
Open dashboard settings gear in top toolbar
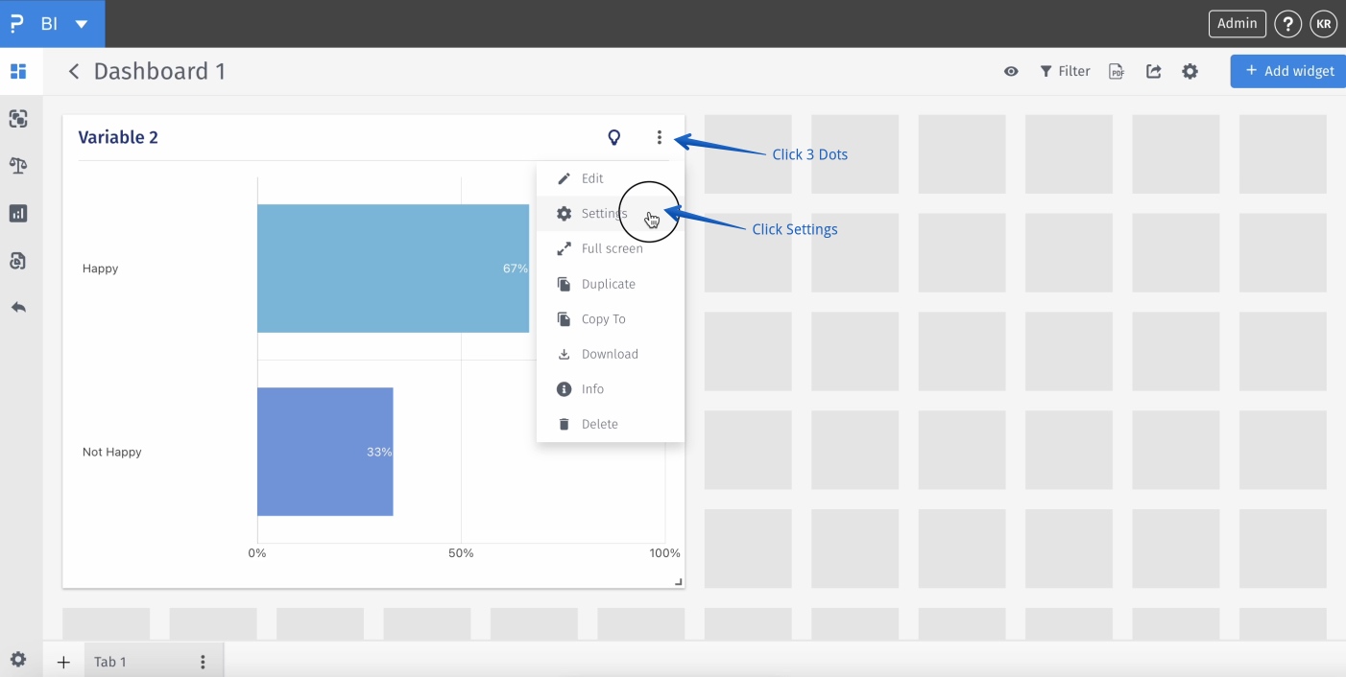tap(1190, 71)
